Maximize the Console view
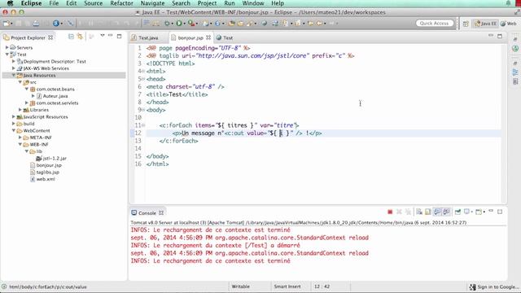Screen dimensions: 521x293 click(500, 212)
